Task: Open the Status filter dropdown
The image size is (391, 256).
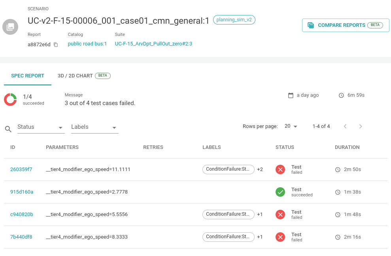Action: (40, 127)
